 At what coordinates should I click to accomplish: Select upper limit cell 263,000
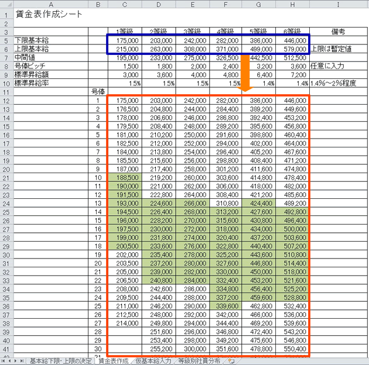(159, 49)
